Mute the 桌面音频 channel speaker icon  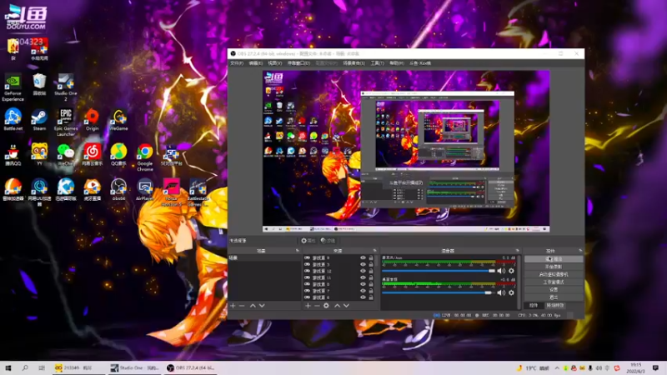(x=501, y=293)
